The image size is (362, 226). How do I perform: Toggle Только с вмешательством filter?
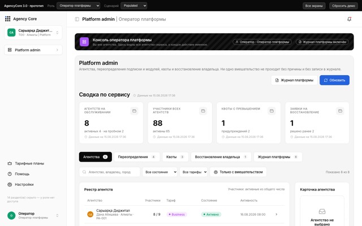coord(238,172)
